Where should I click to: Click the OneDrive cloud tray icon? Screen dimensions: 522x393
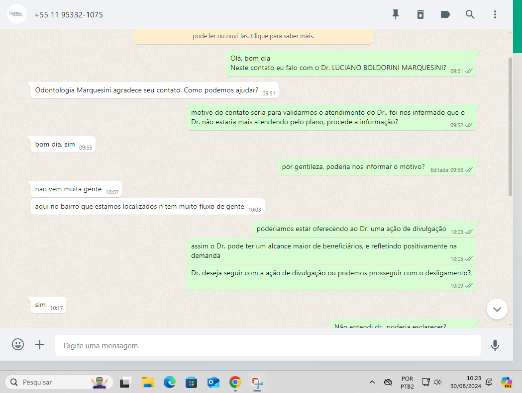pos(388,382)
